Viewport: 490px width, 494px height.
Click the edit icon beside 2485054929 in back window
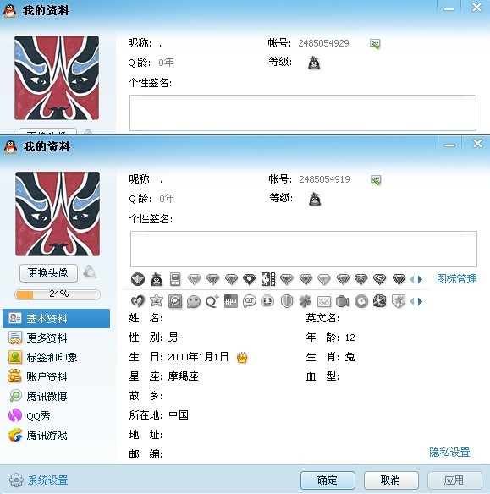coord(375,44)
